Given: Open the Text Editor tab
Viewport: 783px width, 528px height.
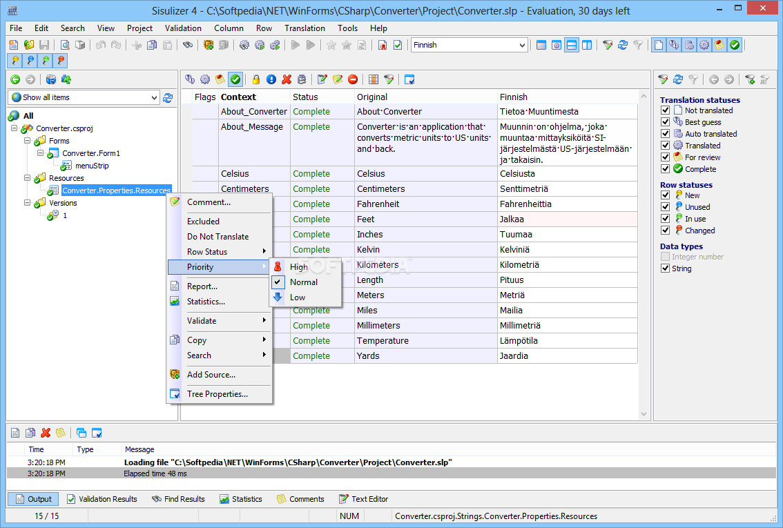Looking at the screenshot, I should point(363,499).
